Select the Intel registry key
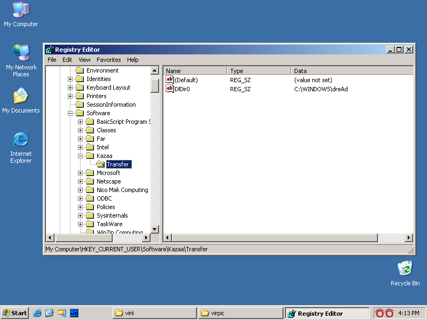 click(x=102, y=147)
